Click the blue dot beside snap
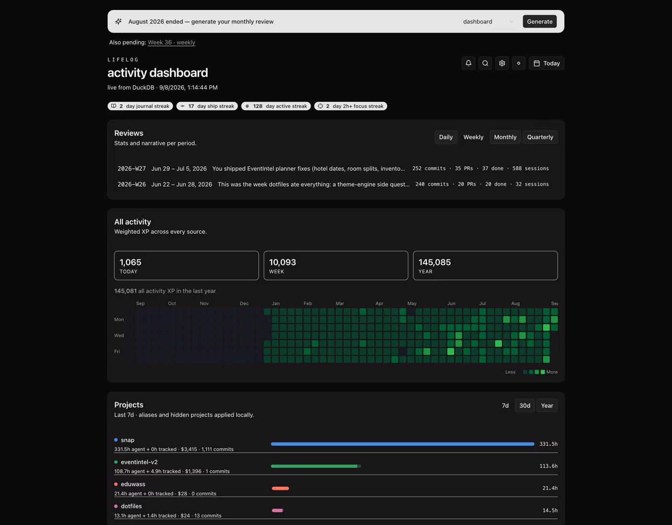 (116, 440)
